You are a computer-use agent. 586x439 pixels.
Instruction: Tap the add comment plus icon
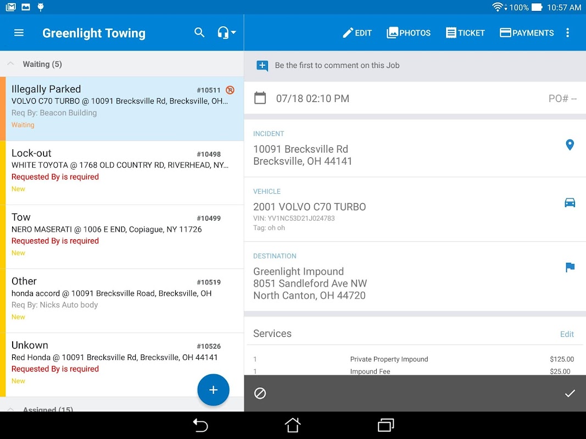click(262, 65)
